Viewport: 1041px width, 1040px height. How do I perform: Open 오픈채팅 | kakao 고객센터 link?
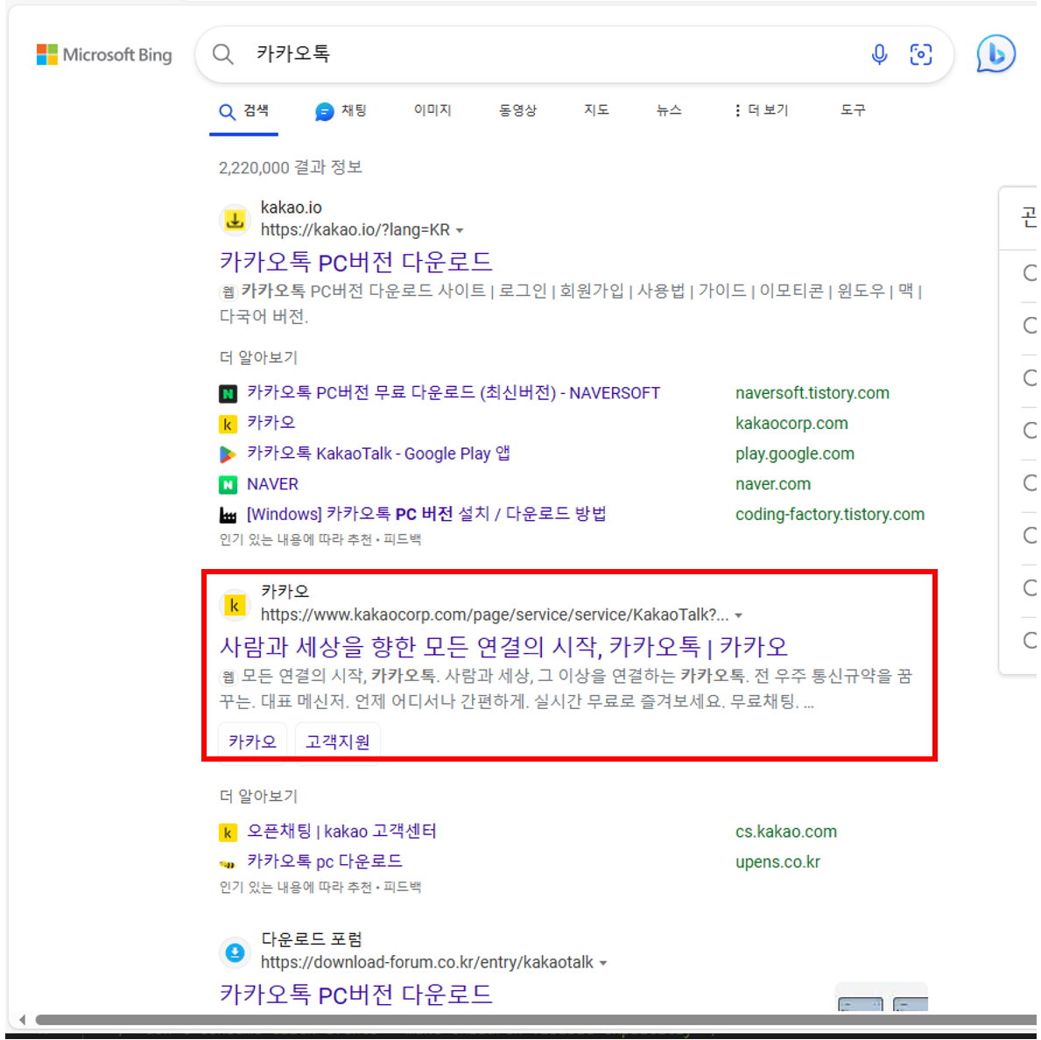pyautogui.click(x=341, y=831)
